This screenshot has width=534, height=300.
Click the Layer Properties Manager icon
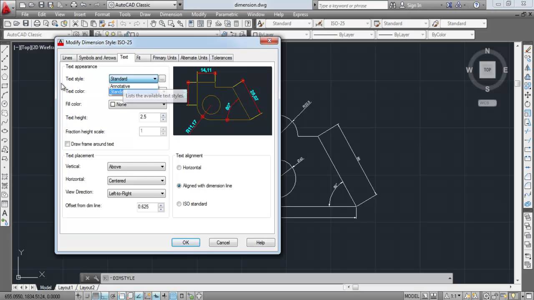click(x=98, y=35)
